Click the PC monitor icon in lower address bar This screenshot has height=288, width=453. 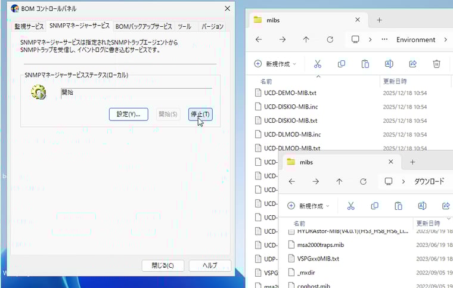[389, 182]
